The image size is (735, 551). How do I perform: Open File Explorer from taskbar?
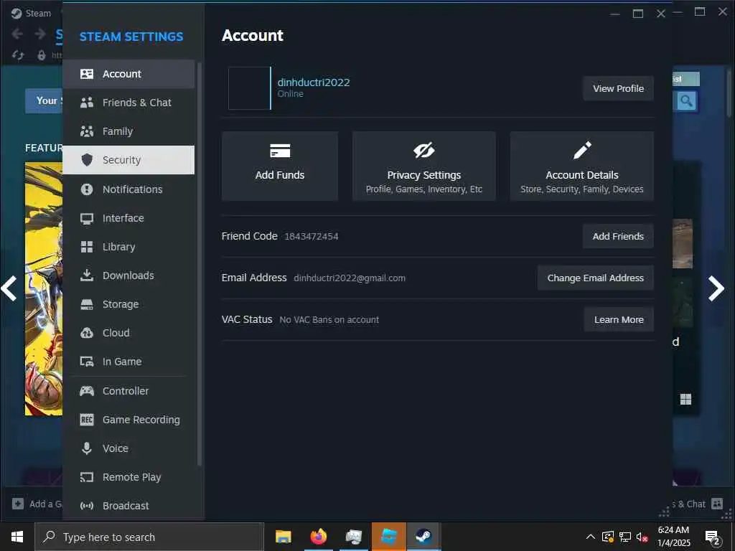pos(283,537)
